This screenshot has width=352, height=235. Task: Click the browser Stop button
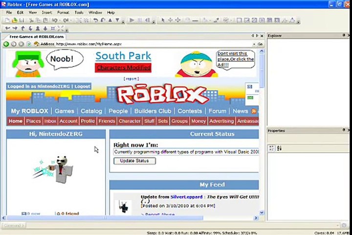click(x=21, y=44)
